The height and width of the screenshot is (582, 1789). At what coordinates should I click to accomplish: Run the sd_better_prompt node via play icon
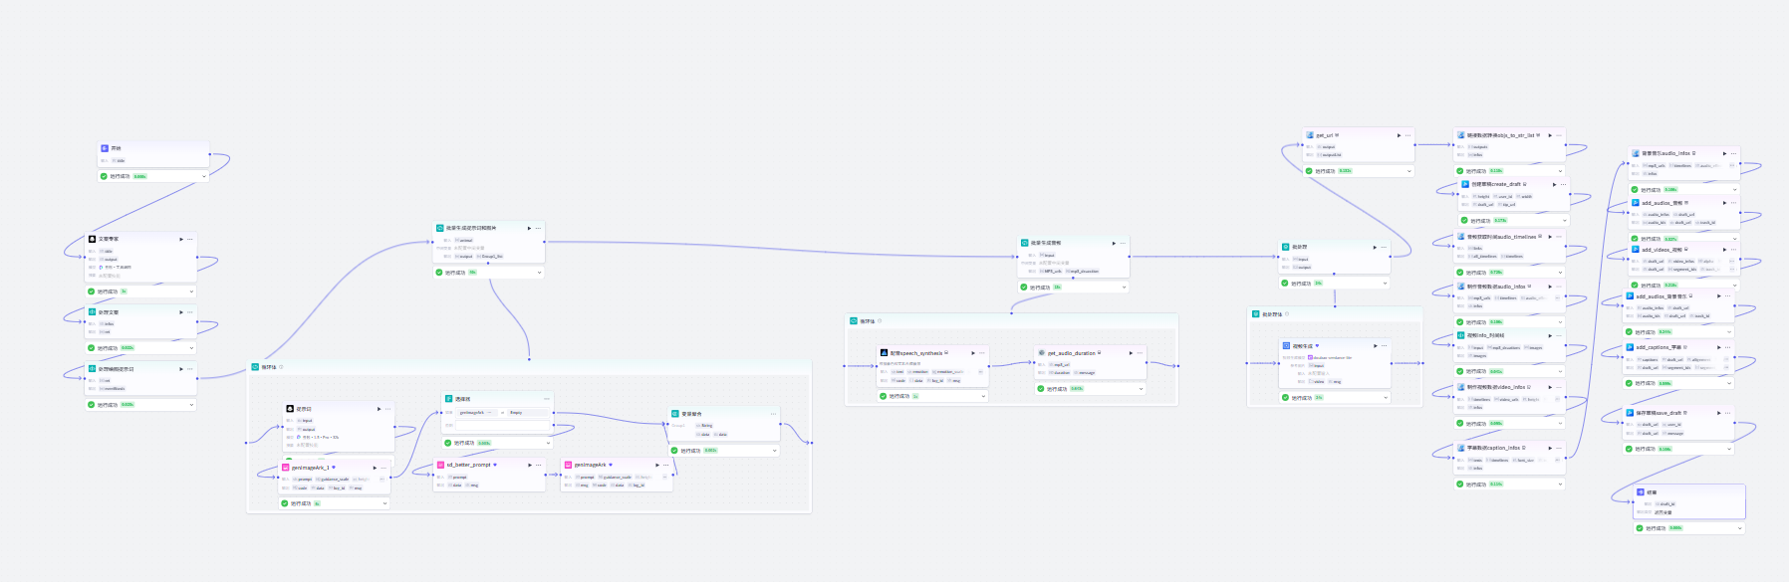(x=529, y=465)
